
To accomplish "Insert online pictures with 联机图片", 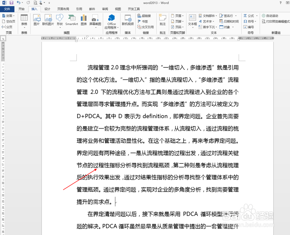I will pyautogui.click(x=48, y=20).
